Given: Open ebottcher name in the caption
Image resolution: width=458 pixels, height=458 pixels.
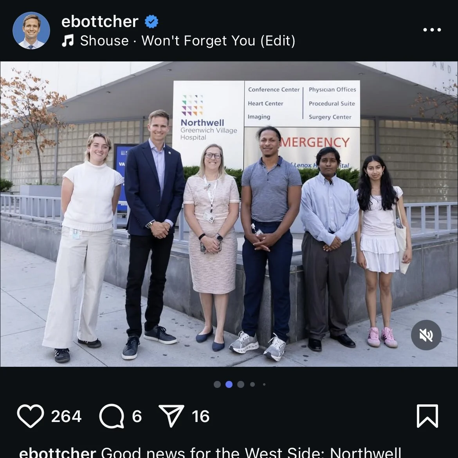Looking at the screenshot, I should (x=58, y=453).
